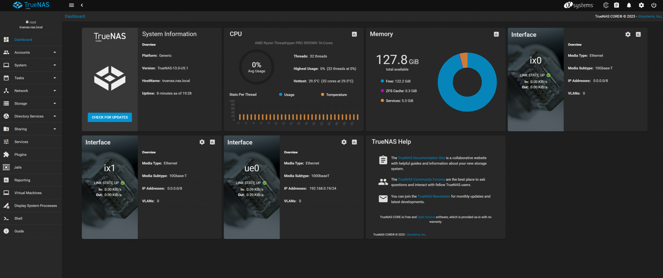
Task: Open CPU reports chart icon
Action: click(354, 34)
